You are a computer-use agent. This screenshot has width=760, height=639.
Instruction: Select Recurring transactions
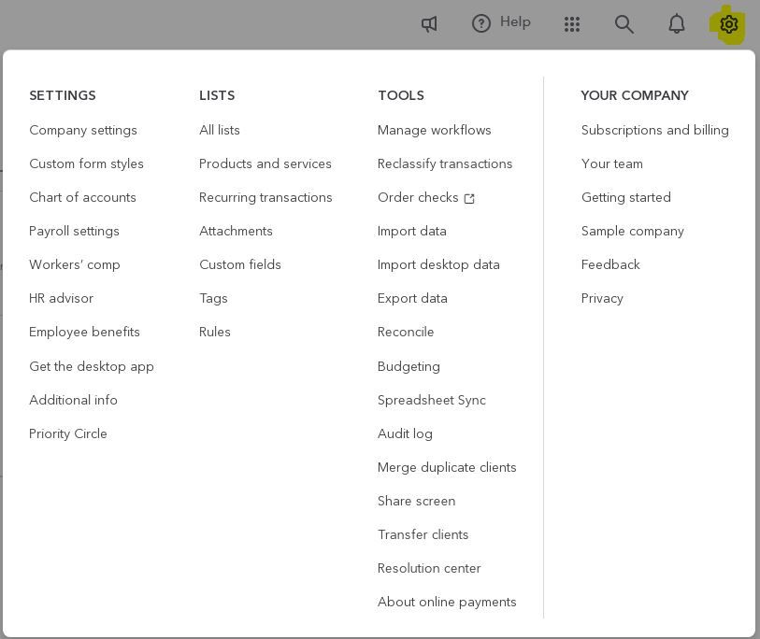tap(265, 198)
